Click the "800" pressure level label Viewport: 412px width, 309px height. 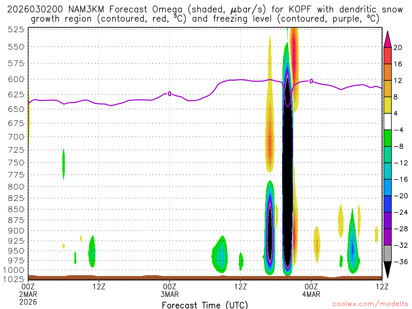(x=16, y=187)
